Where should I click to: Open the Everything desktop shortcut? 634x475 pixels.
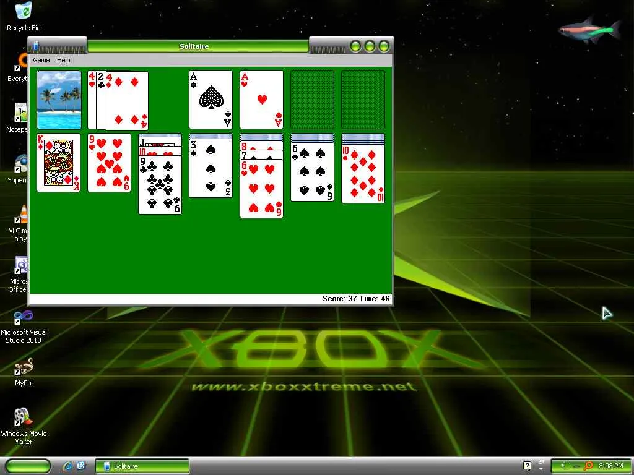tap(18, 67)
